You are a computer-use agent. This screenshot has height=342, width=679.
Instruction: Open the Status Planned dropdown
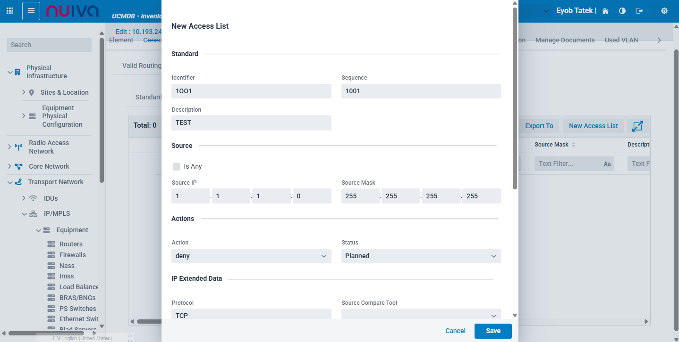point(421,256)
